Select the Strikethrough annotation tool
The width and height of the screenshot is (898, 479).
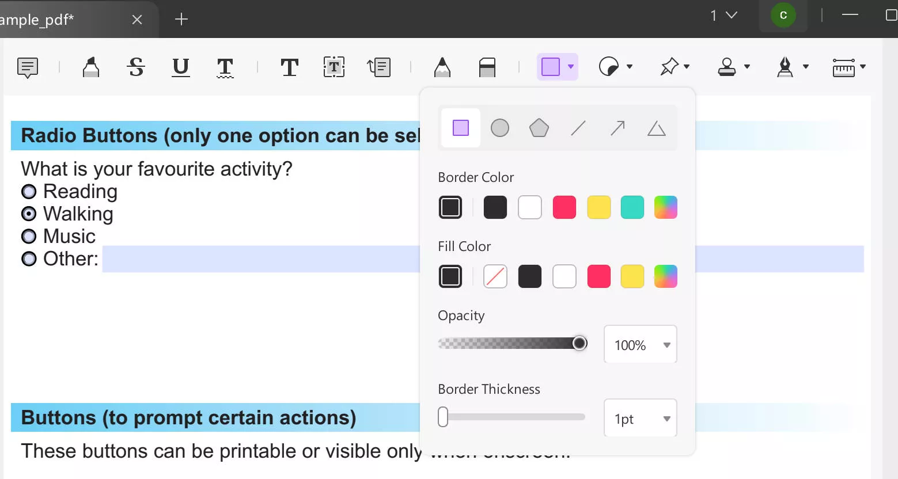(x=135, y=67)
